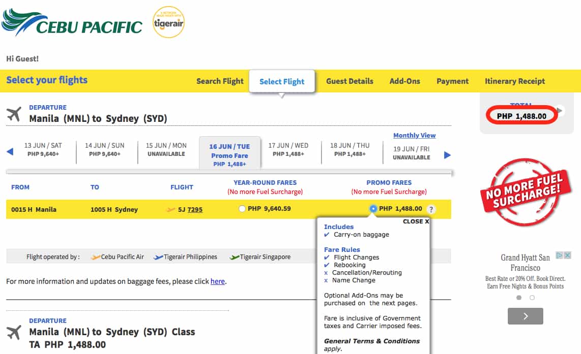The image size is (581, 354).
Task: Open the Search Flight step
Action: [220, 81]
